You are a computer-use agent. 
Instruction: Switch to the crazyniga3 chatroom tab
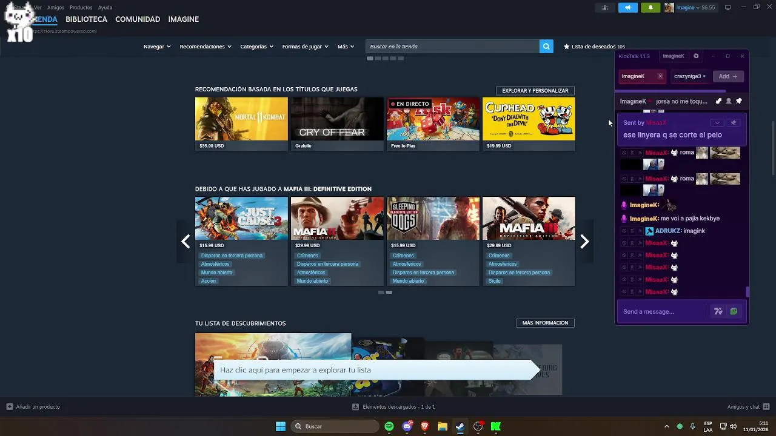click(689, 76)
